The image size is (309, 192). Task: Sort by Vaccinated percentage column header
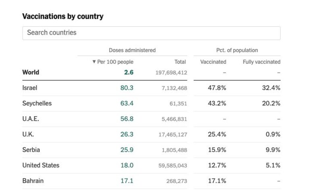tap(213, 62)
